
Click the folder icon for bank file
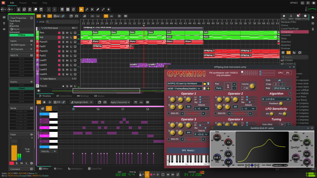tap(205, 84)
